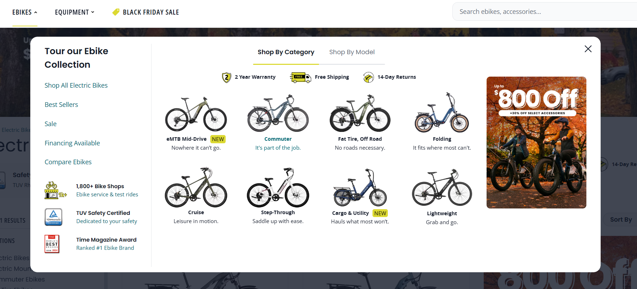
Task: Click the 1,800+ Bike Shops icon
Action: click(x=55, y=190)
